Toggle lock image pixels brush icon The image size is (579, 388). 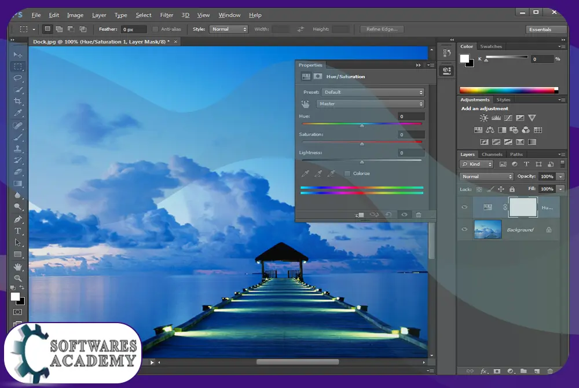[x=490, y=189]
